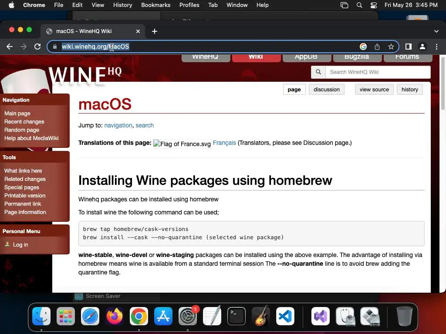Select the page tab
Image resolution: width=446 pixels, height=334 pixels.
(x=294, y=90)
